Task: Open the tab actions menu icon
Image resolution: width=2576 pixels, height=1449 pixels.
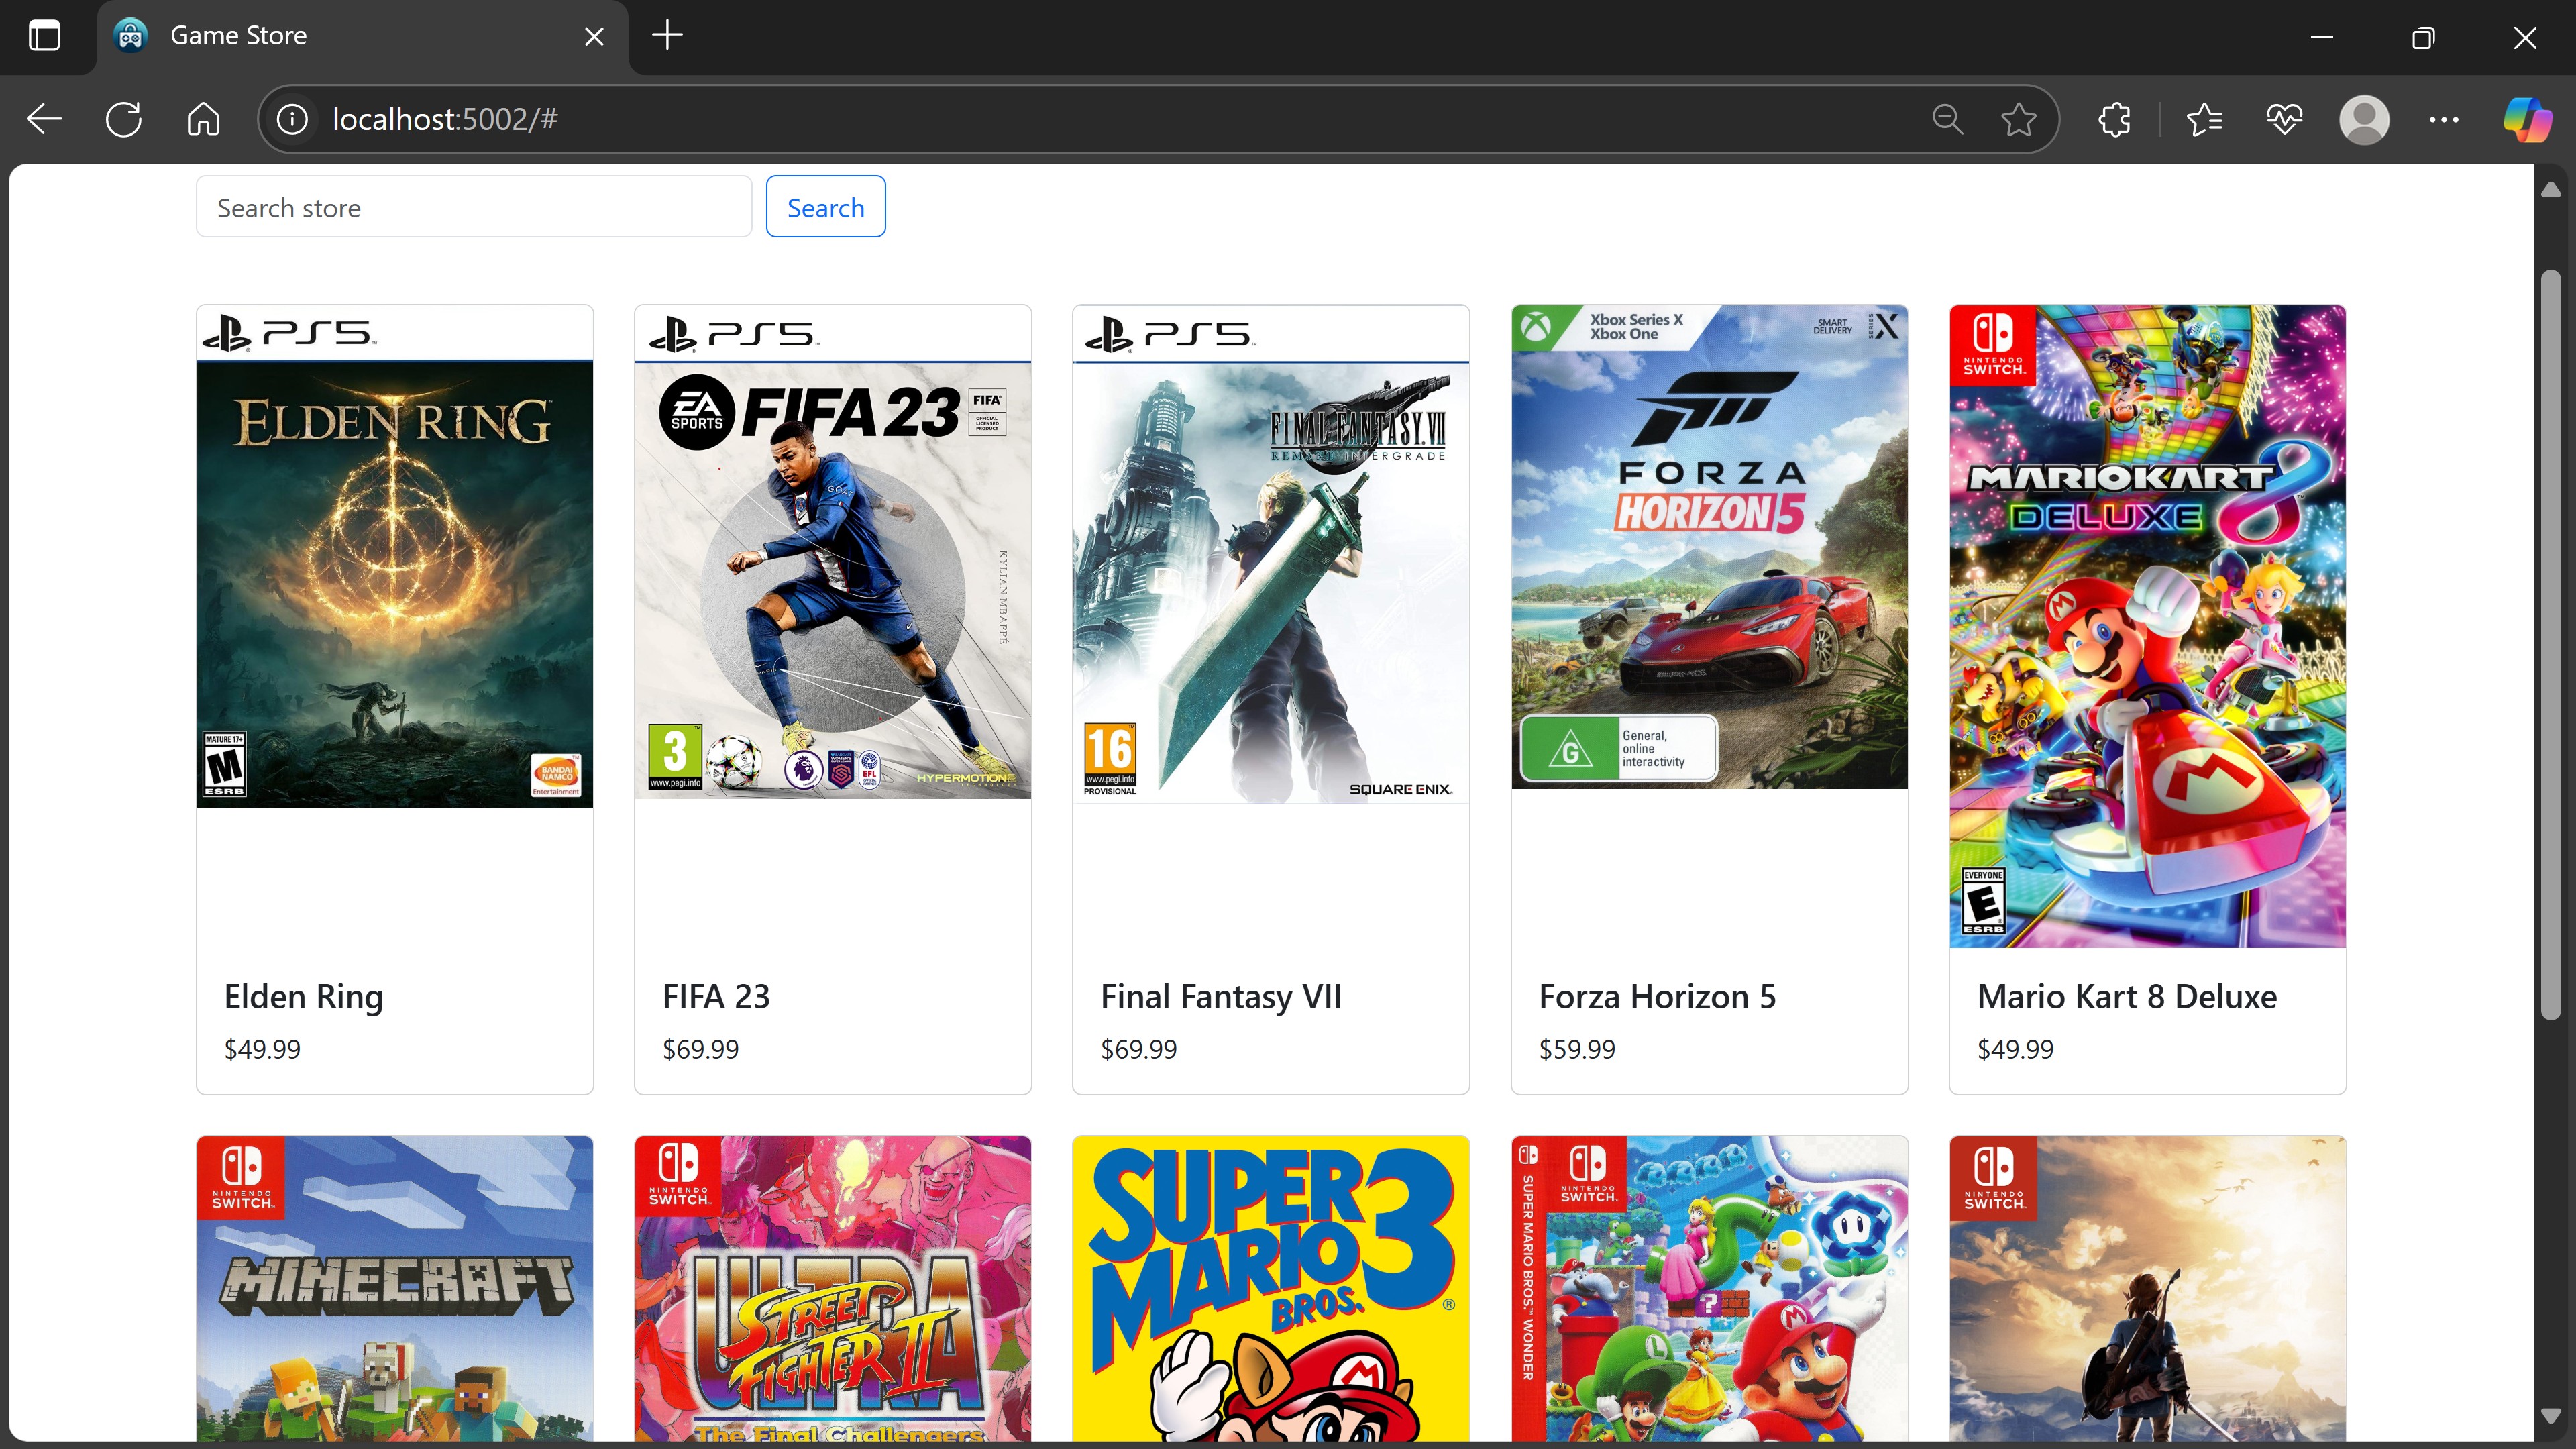Action: [44, 36]
